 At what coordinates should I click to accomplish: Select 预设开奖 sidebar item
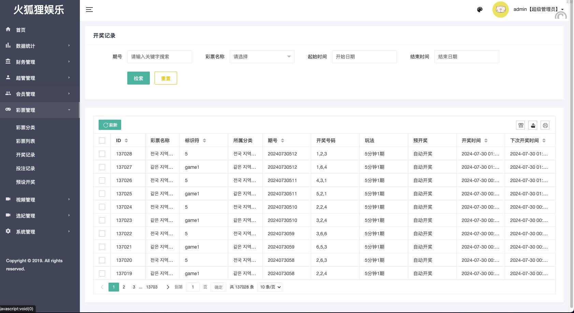(x=26, y=182)
